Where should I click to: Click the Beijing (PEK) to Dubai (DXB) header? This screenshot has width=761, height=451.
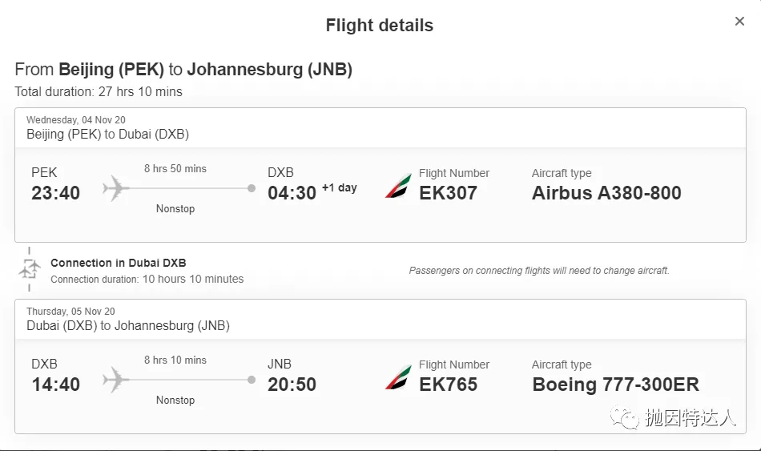pyautogui.click(x=108, y=134)
